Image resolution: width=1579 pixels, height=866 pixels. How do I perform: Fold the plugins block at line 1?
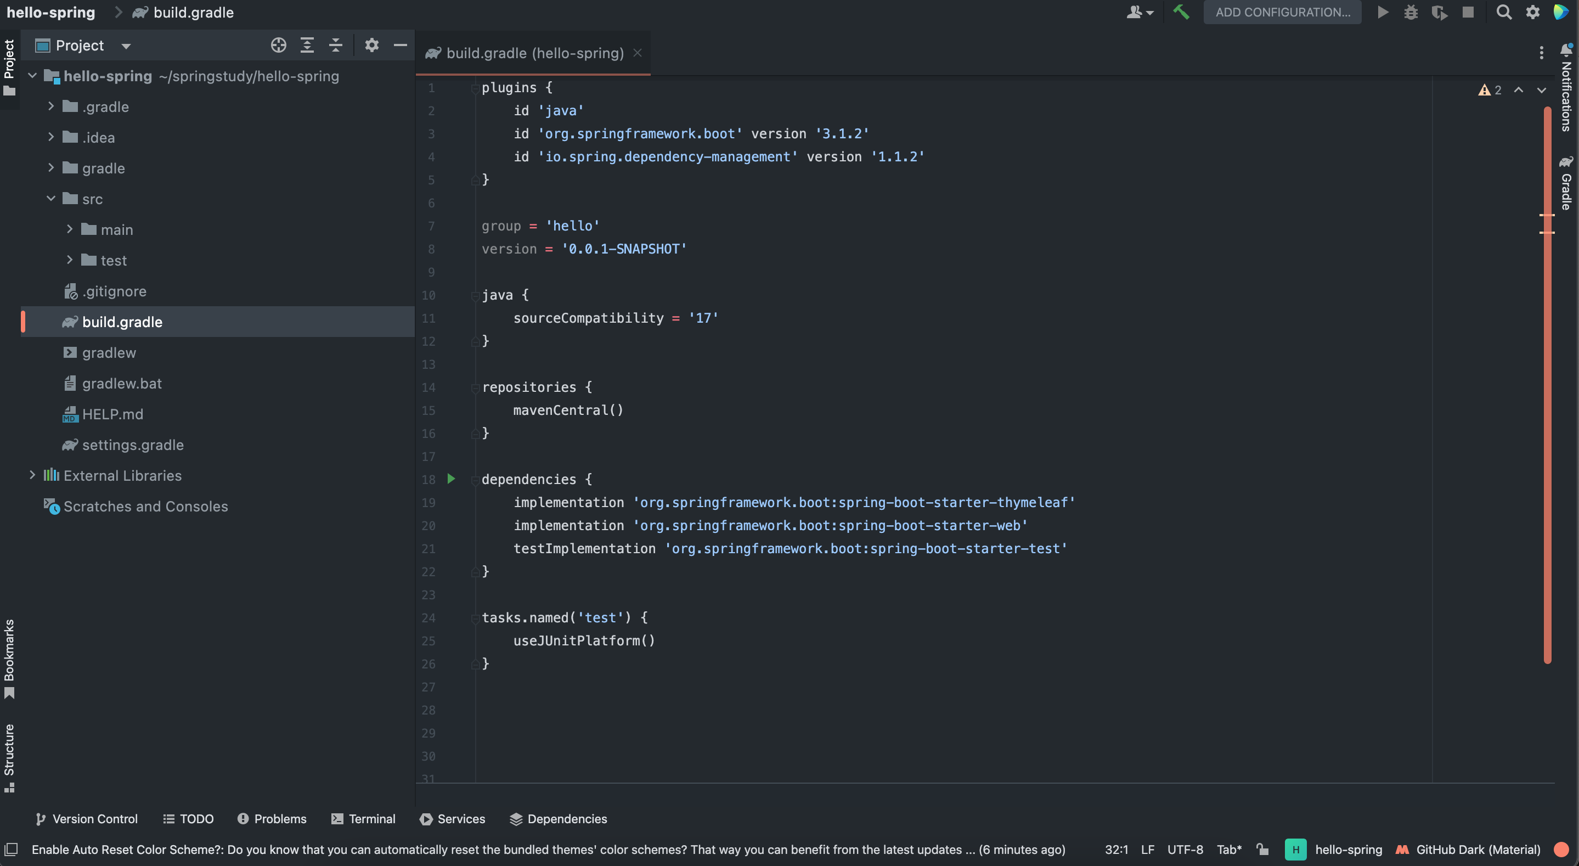point(475,88)
